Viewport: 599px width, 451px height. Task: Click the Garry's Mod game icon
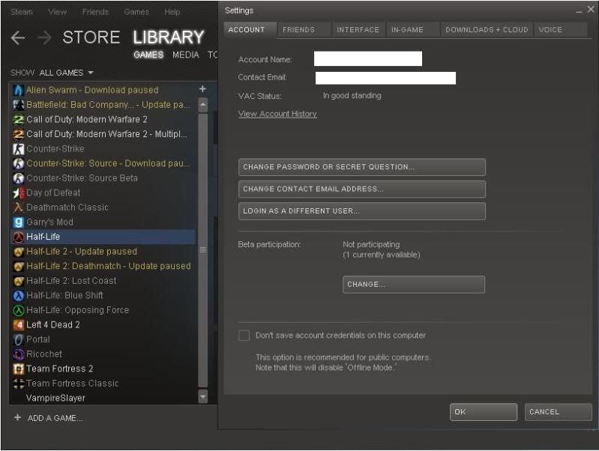click(19, 222)
